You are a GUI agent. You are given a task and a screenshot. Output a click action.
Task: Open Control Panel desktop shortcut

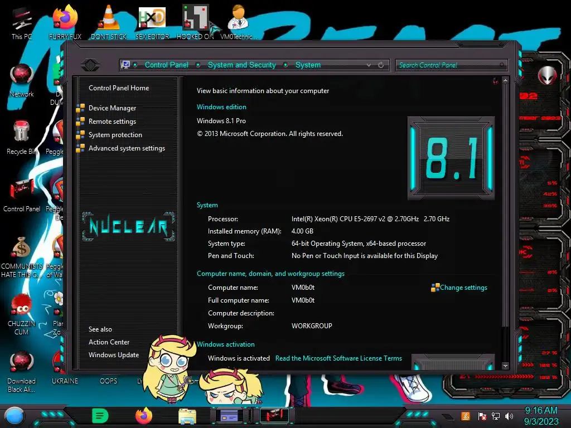(22, 195)
